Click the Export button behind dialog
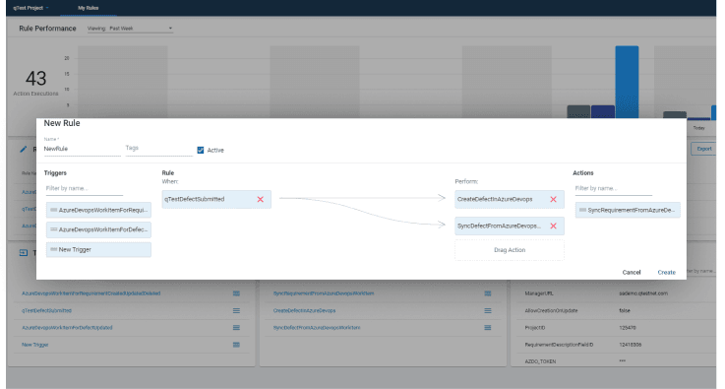The height and width of the screenshot is (389, 725). pyautogui.click(x=704, y=149)
